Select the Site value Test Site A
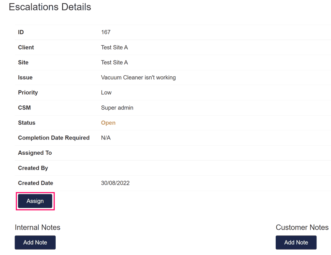Screen dimensions: 331x255 pyautogui.click(x=114, y=62)
